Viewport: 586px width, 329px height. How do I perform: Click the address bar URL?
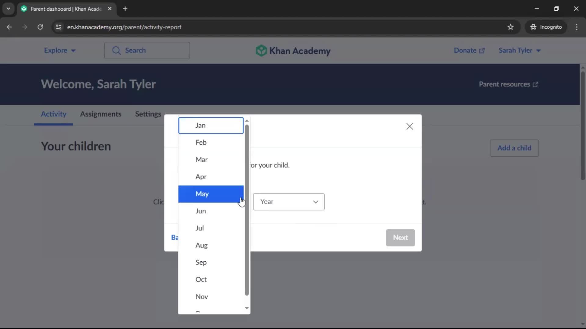tap(124, 27)
